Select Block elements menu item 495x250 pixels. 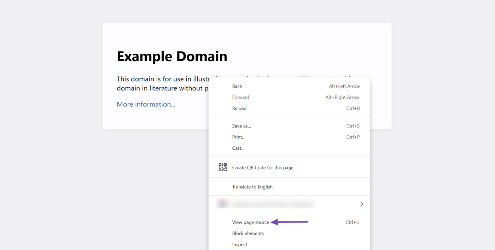coord(248,233)
